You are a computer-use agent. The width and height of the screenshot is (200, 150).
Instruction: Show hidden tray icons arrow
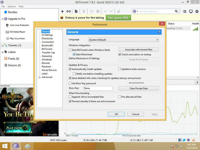click(167, 146)
